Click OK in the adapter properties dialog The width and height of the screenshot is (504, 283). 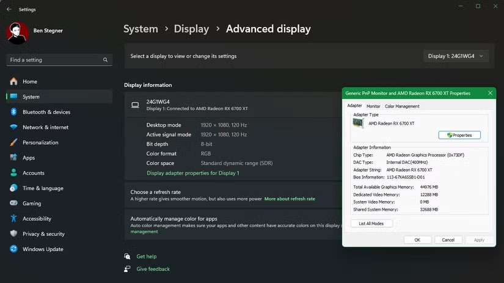point(417,240)
